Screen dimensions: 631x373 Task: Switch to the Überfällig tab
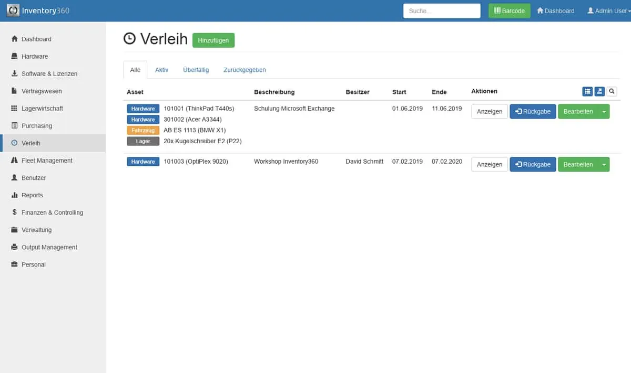click(196, 70)
